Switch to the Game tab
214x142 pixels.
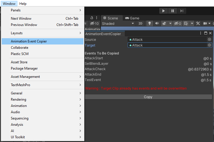[132, 18]
